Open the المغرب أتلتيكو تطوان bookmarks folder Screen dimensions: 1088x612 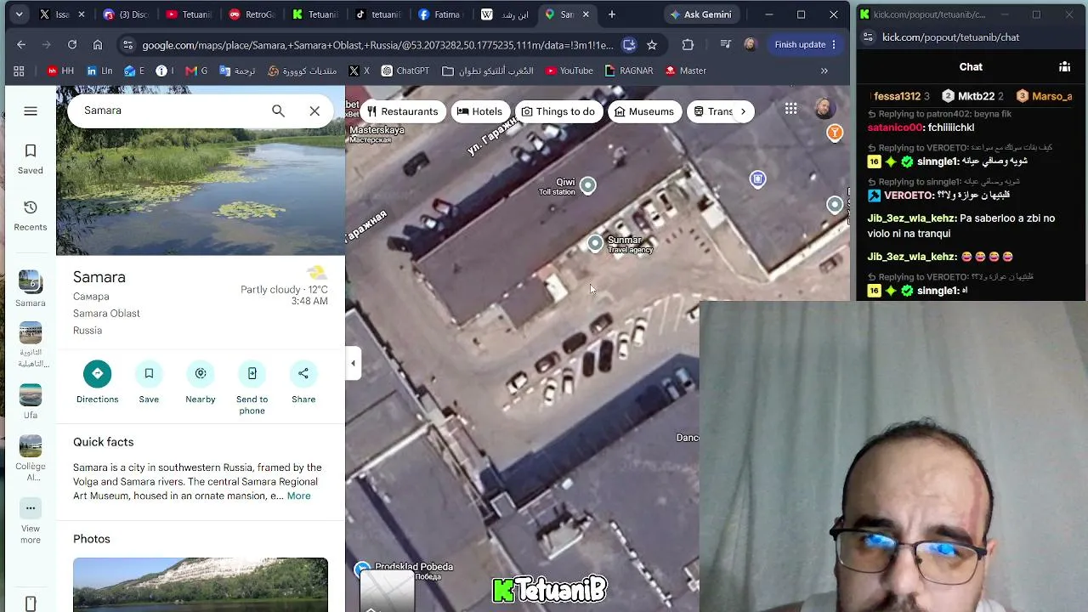tap(488, 71)
